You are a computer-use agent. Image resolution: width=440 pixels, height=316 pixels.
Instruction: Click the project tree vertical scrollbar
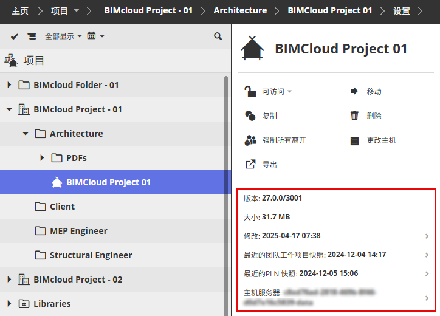[x=227, y=182]
